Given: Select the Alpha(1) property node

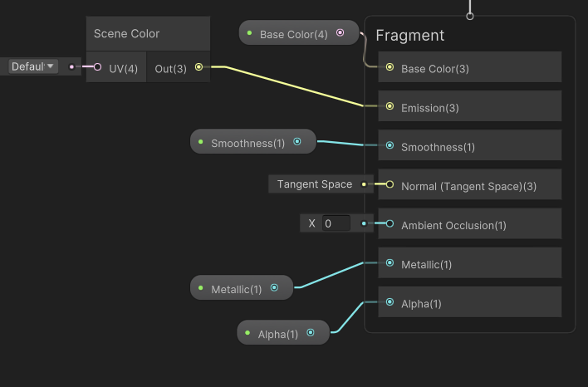Looking at the screenshot, I should (278, 334).
